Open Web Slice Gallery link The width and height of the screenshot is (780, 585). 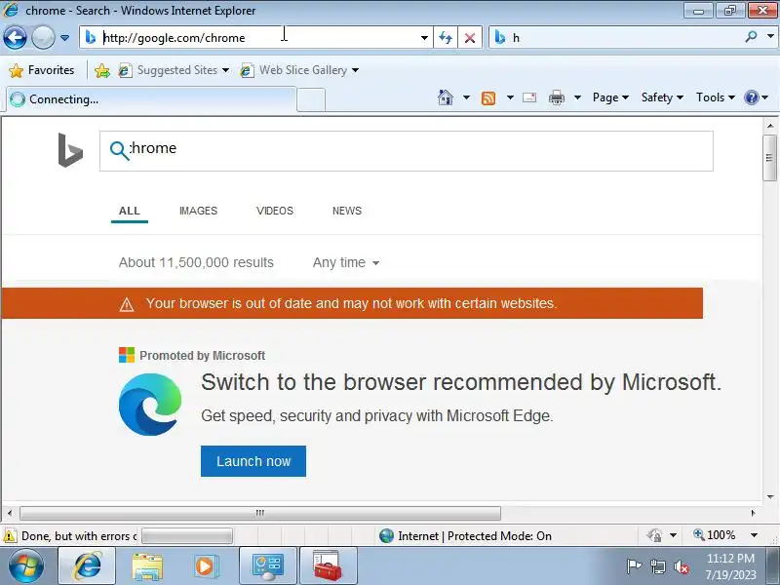coord(299,70)
